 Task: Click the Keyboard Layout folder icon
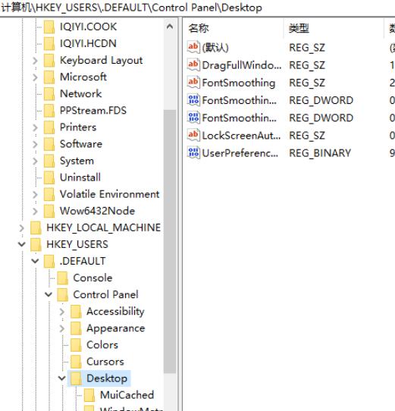(49, 61)
